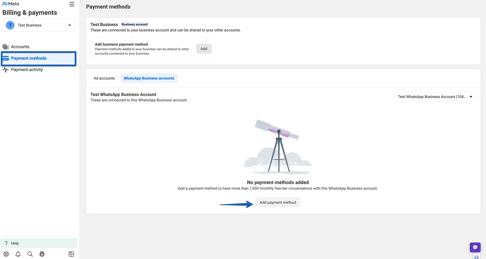Viewport: 486px width, 259px height.
Task: Open the settings gear icon
Action: pyautogui.click(x=6, y=254)
